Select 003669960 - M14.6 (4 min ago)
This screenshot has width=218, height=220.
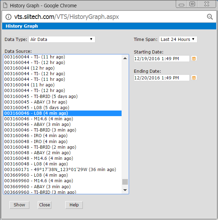pos(63,181)
